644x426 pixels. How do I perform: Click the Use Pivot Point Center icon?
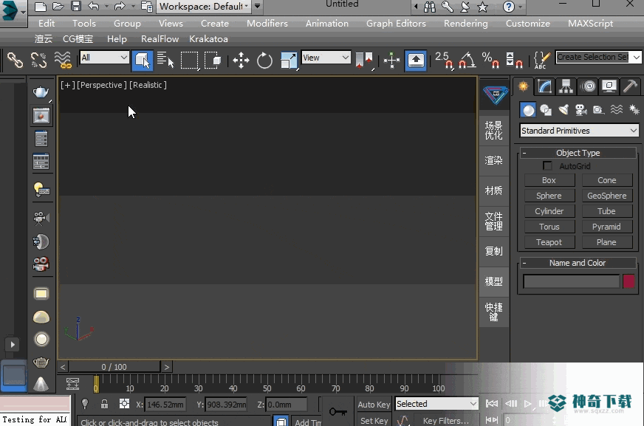[x=364, y=61]
